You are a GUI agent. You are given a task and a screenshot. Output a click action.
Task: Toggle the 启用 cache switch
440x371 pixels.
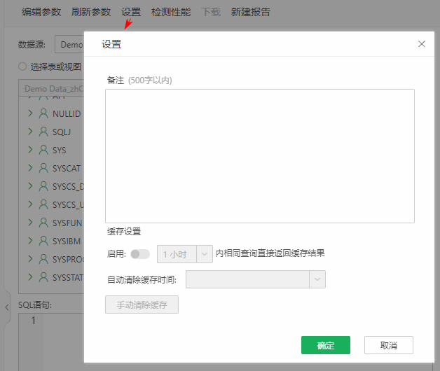point(140,254)
